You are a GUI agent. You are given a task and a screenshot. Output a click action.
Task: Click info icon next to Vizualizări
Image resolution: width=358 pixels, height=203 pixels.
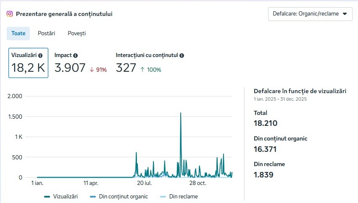click(x=40, y=55)
